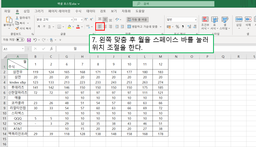Select row header 4
The image size is (256, 147).
click(x=5, y=82)
